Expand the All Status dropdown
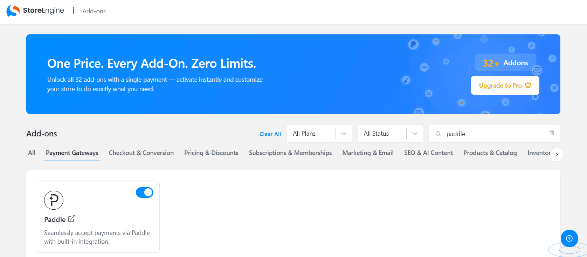This screenshot has width=587, height=257. tap(390, 134)
